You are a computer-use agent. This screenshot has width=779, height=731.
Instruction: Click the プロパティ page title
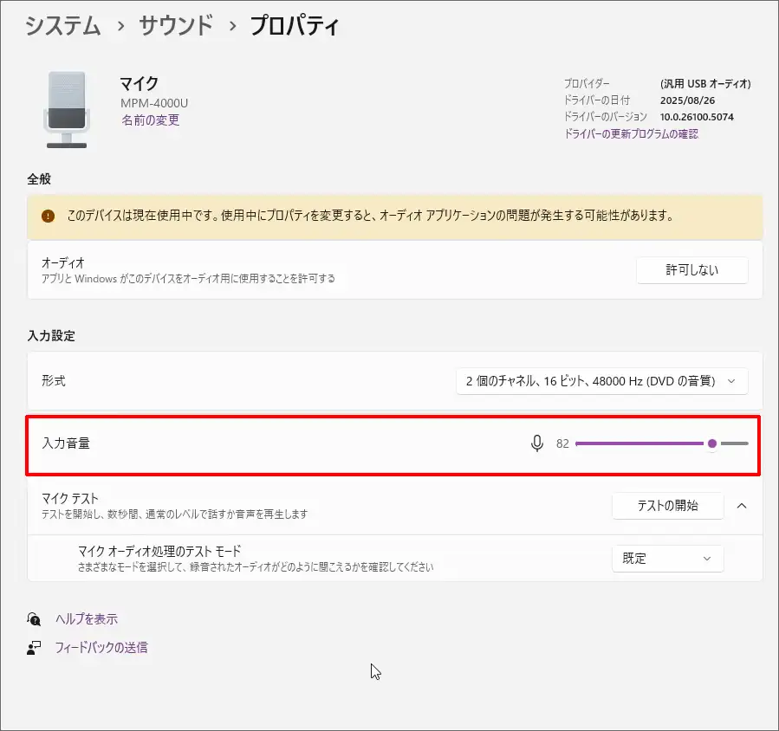click(294, 26)
